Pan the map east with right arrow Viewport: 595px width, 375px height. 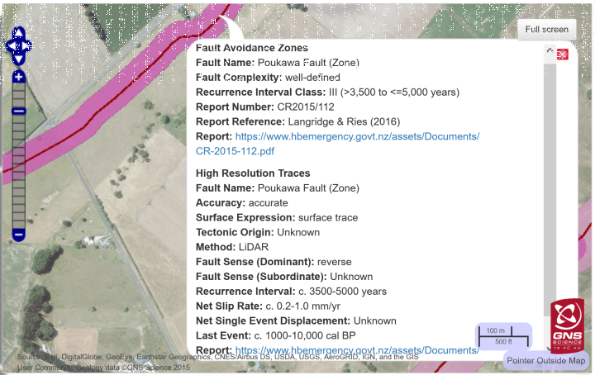coord(27,45)
